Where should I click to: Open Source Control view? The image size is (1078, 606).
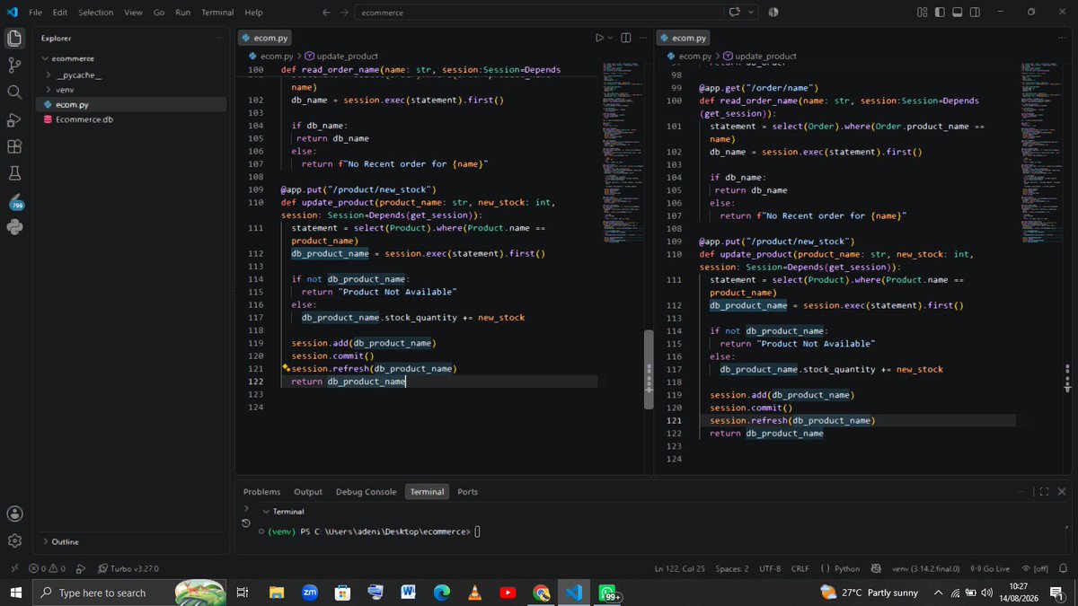pos(14,65)
